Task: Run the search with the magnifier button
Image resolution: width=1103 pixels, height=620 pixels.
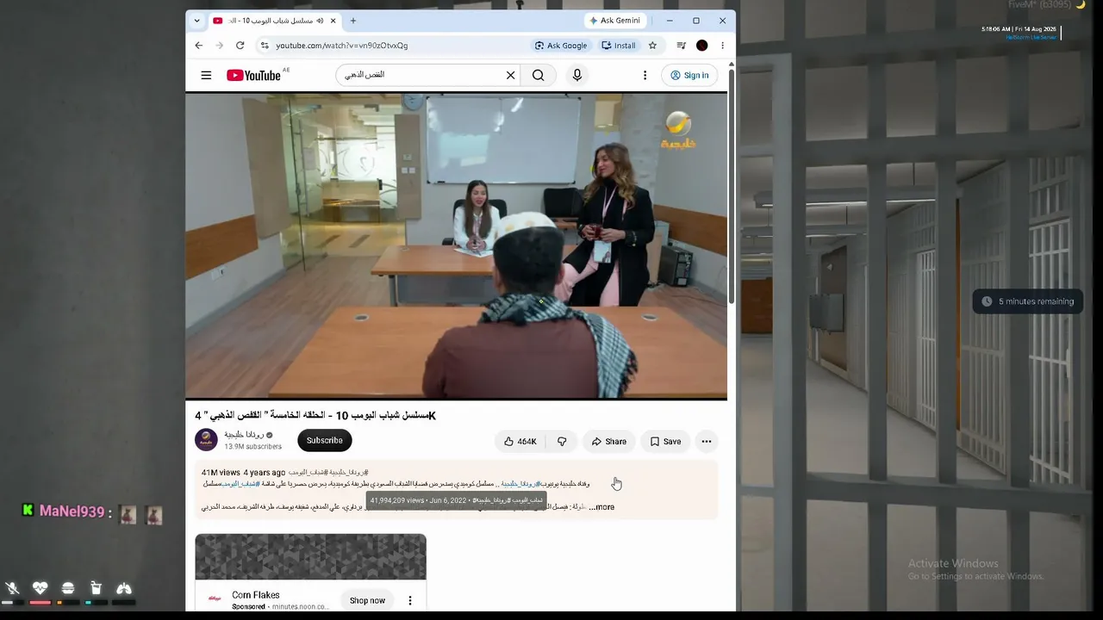Action: pos(538,75)
